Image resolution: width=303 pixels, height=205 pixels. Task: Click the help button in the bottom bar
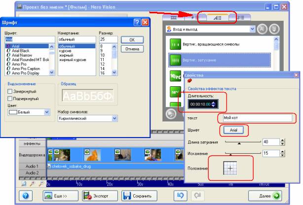click(x=26, y=196)
